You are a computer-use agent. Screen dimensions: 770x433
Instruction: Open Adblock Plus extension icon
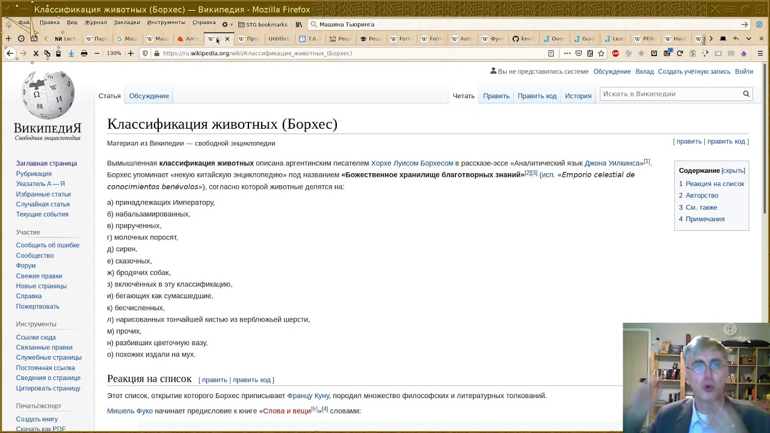click(615, 54)
